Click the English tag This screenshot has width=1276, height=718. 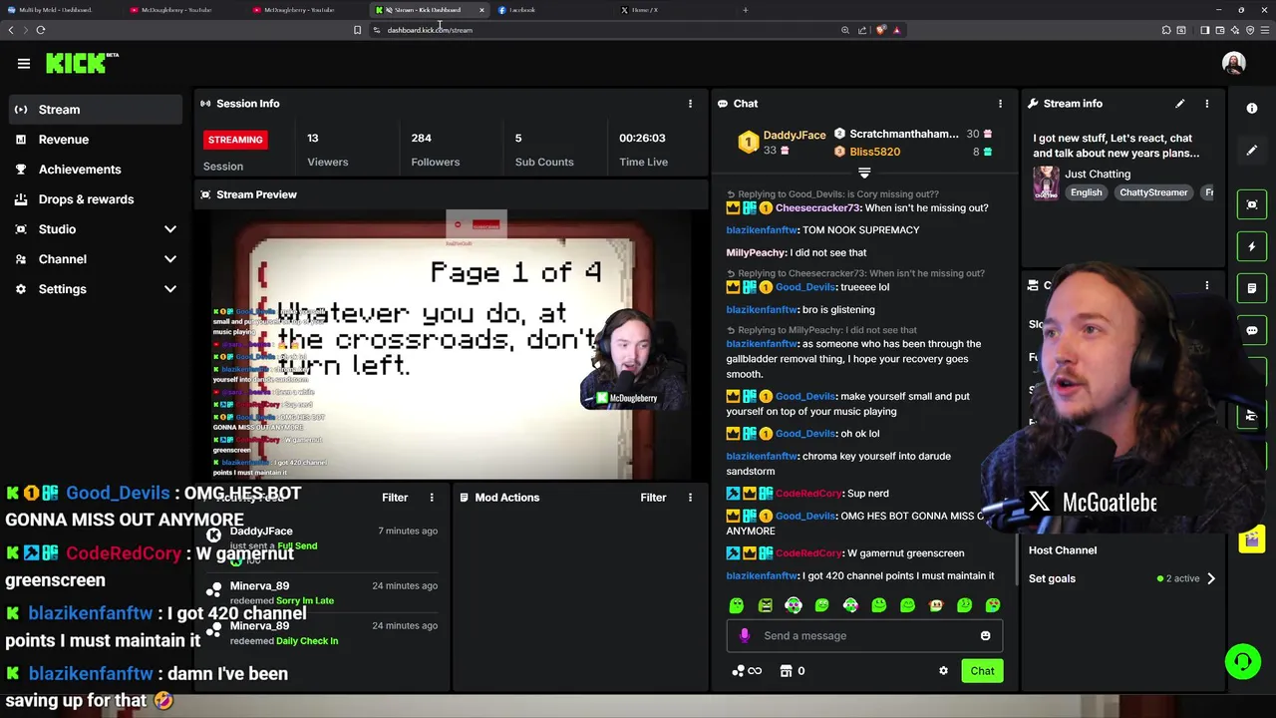point(1087,192)
